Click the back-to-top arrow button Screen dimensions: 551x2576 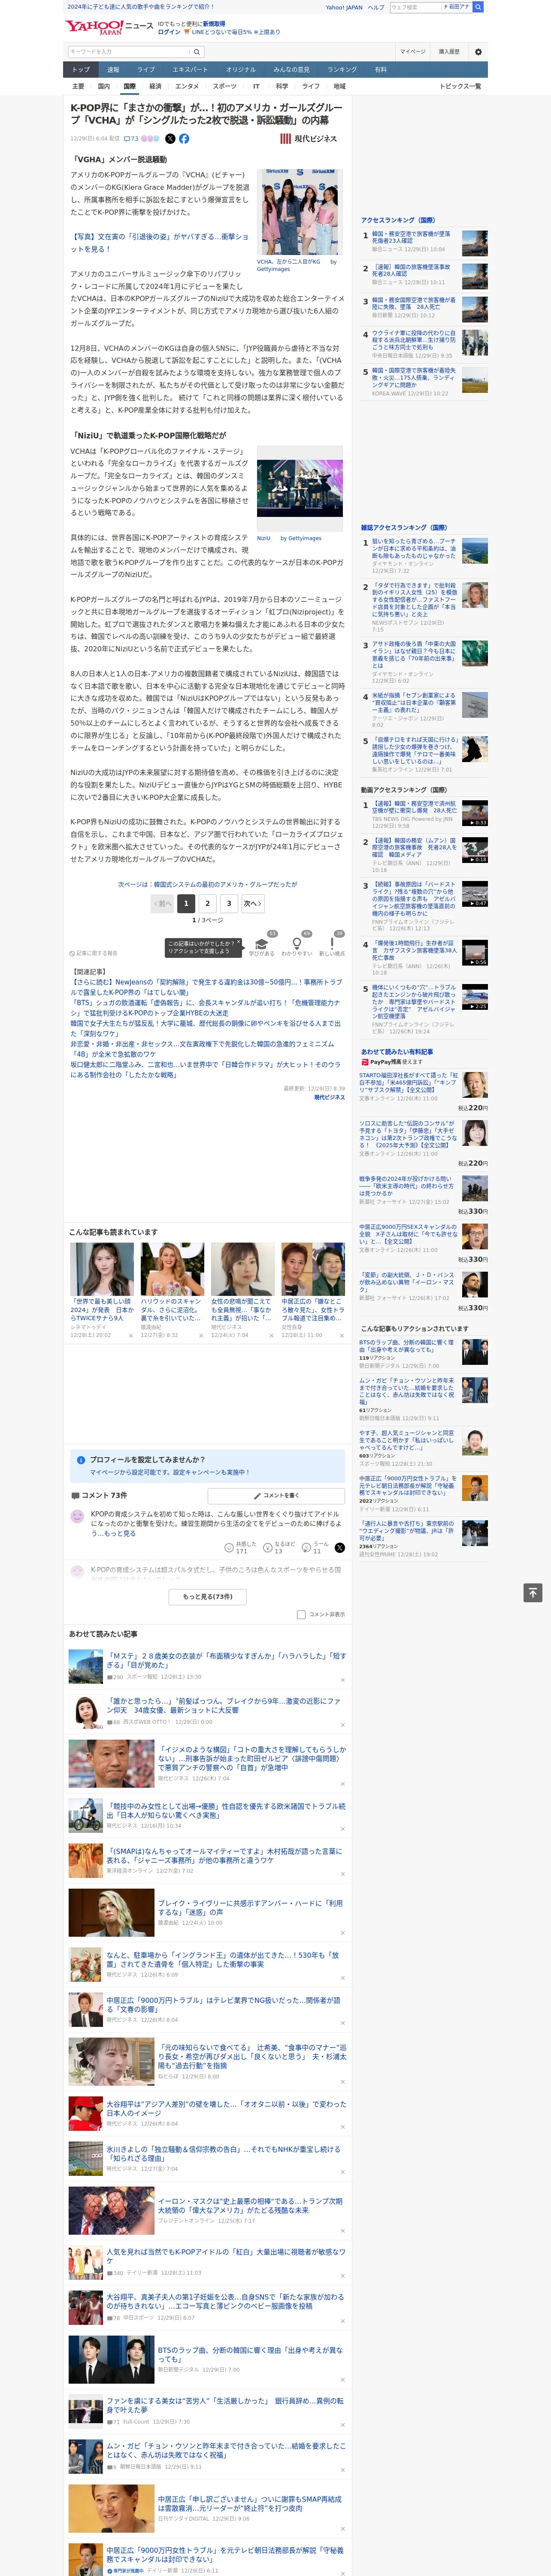533,1593
